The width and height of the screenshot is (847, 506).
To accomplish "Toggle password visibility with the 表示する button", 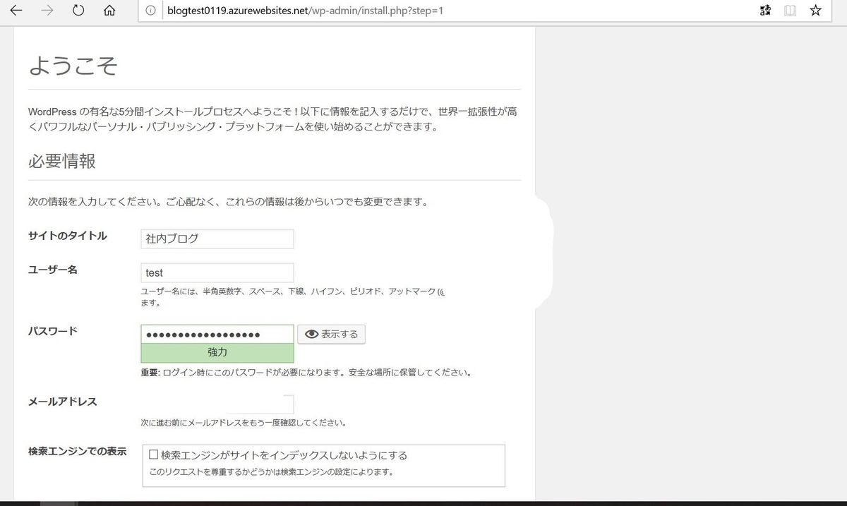I will tap(331, 334).
